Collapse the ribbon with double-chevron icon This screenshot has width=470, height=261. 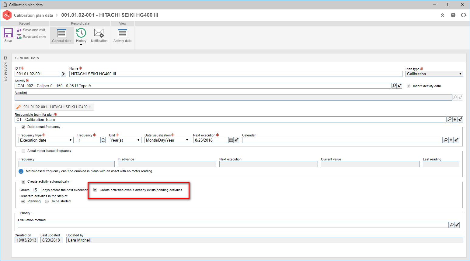point(442,15)
